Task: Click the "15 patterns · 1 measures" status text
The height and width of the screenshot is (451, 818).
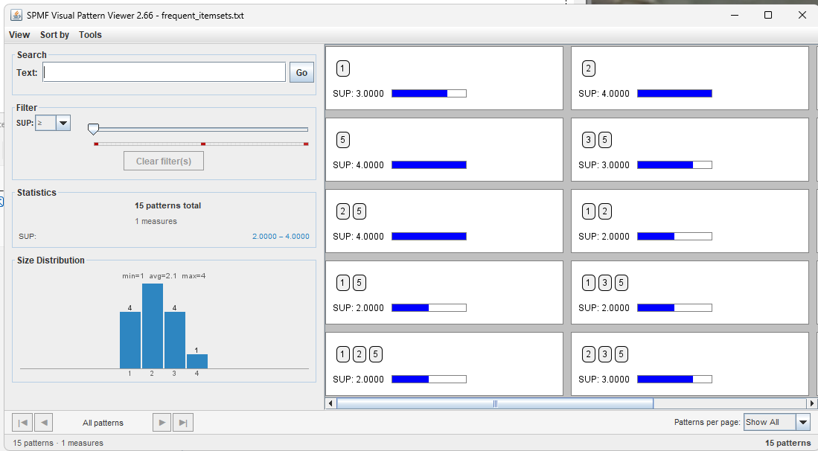Action: [58, 443]
